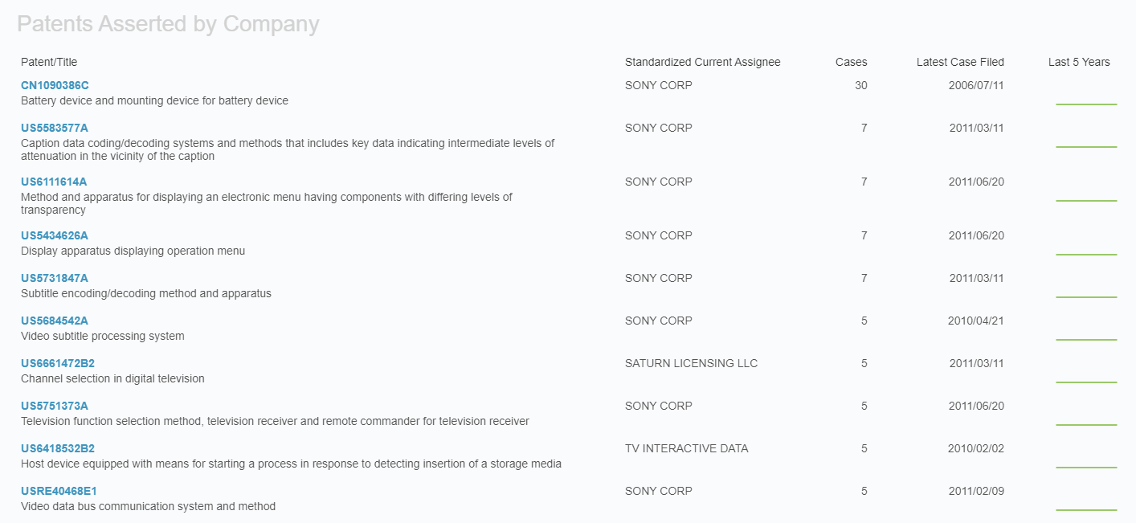Sort by Cases column header

coord(851,62)
